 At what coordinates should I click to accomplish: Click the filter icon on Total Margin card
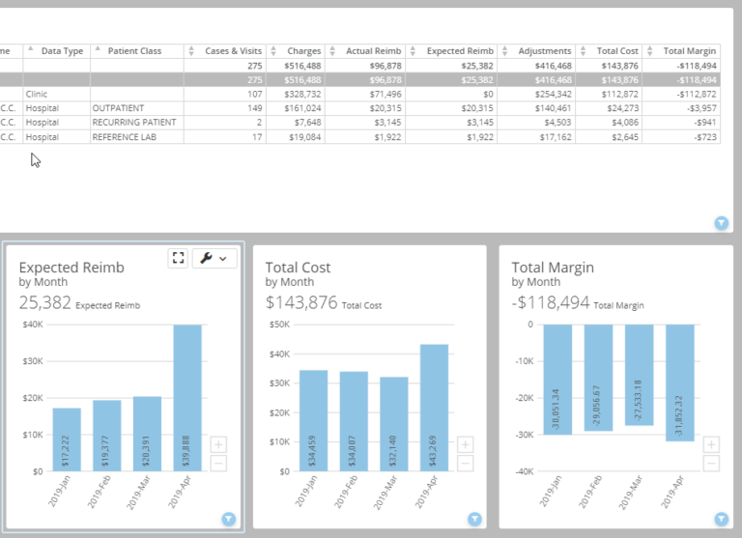coord(721,520)
